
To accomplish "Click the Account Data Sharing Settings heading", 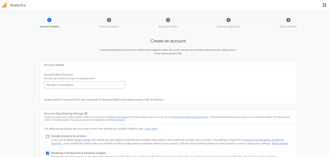I will (64, 114).
